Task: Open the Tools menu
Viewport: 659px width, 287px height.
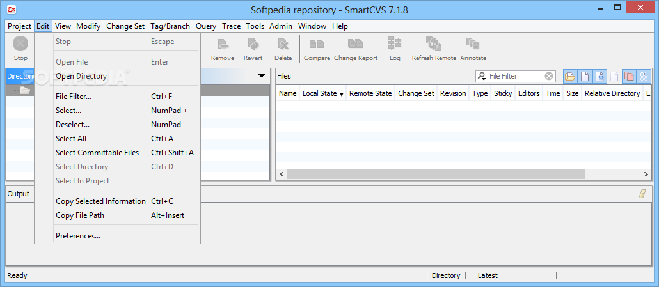Action: point(255,26)
